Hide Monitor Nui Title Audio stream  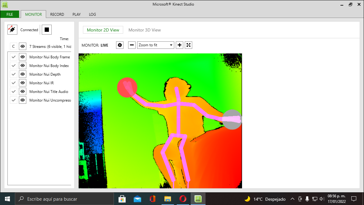(x=23, y=91)
